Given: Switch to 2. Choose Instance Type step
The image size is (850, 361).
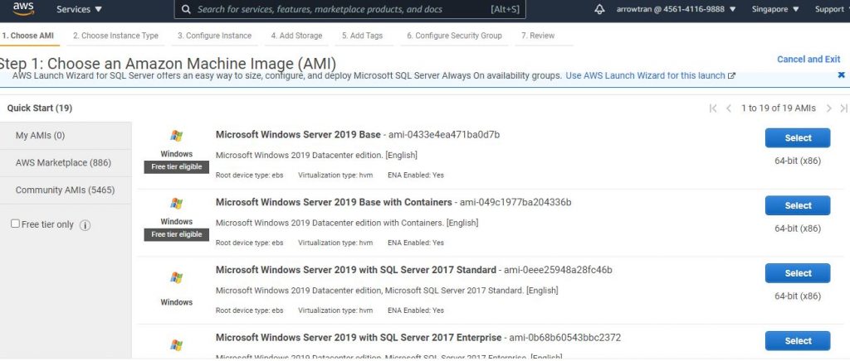Looking at the screenshot, I should coord(115,36).
